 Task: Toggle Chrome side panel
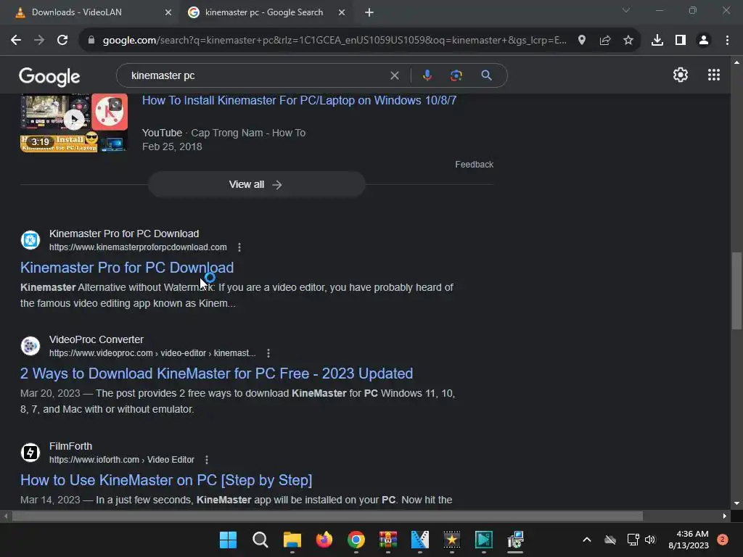click(681, 41)
